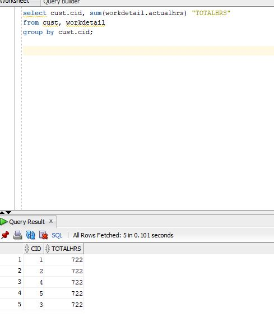The width and height of the screenshot is (274, 322).
Task: Refresh the query result data
Action: coord(30,235)
